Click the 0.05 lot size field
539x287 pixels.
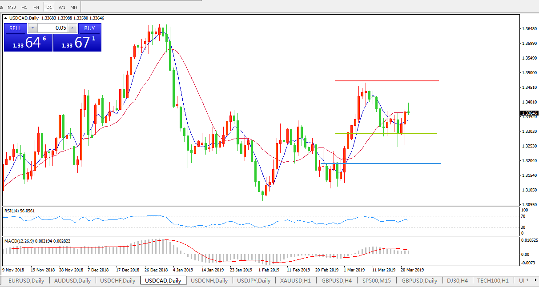(x=52, y=28)
